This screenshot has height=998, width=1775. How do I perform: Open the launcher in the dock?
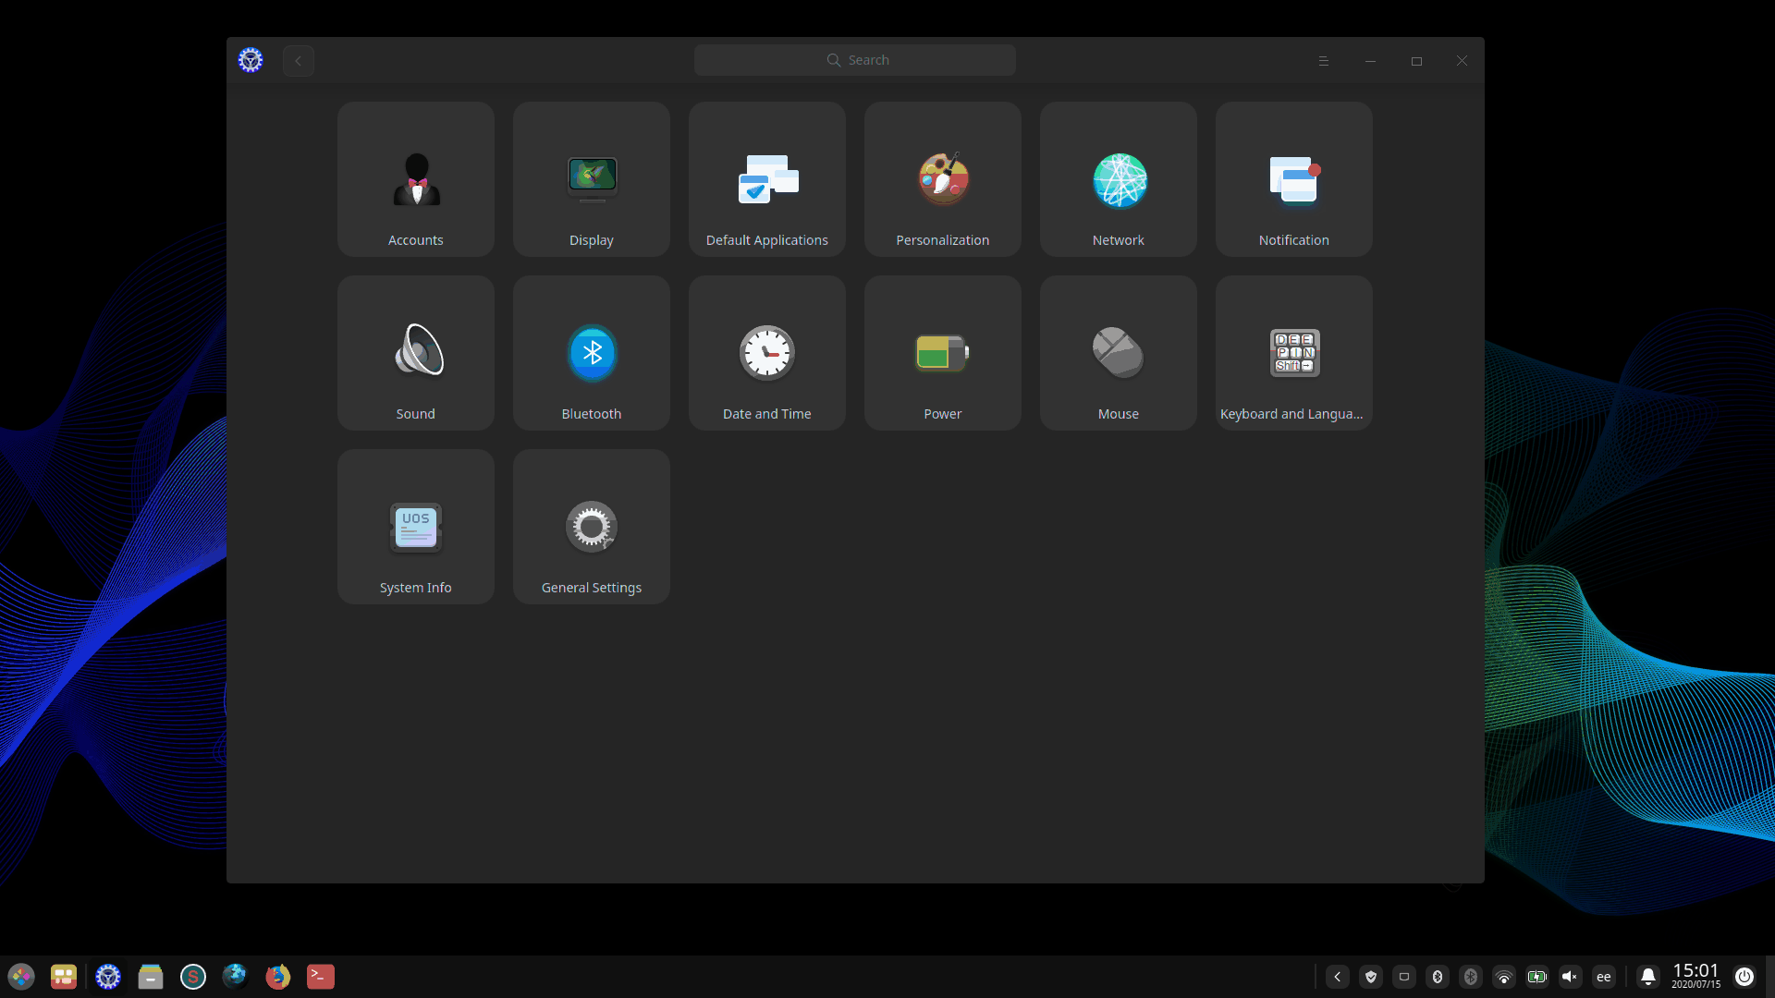(21, 977)
